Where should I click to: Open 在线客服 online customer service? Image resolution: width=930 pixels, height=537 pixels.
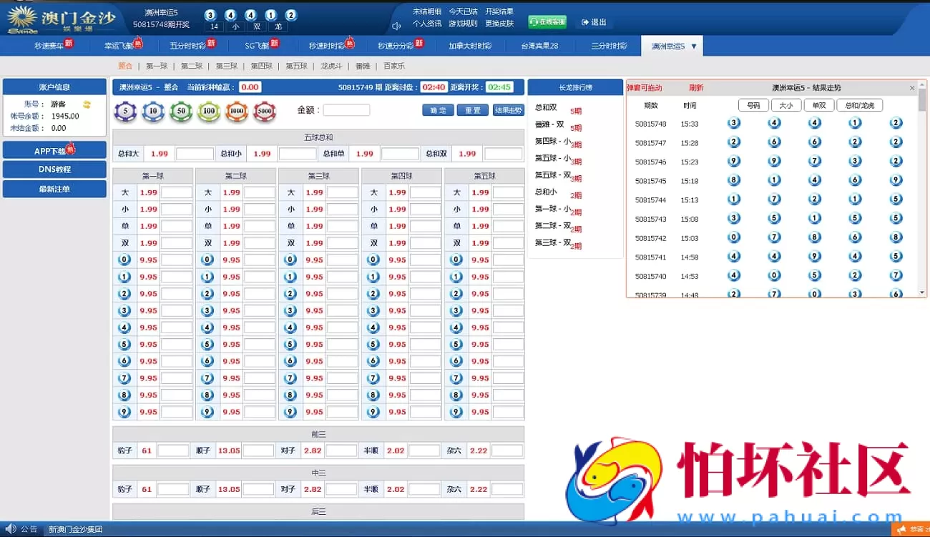547,21
